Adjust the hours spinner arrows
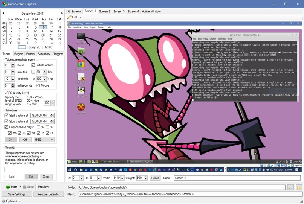 click(x=13, y=65)
